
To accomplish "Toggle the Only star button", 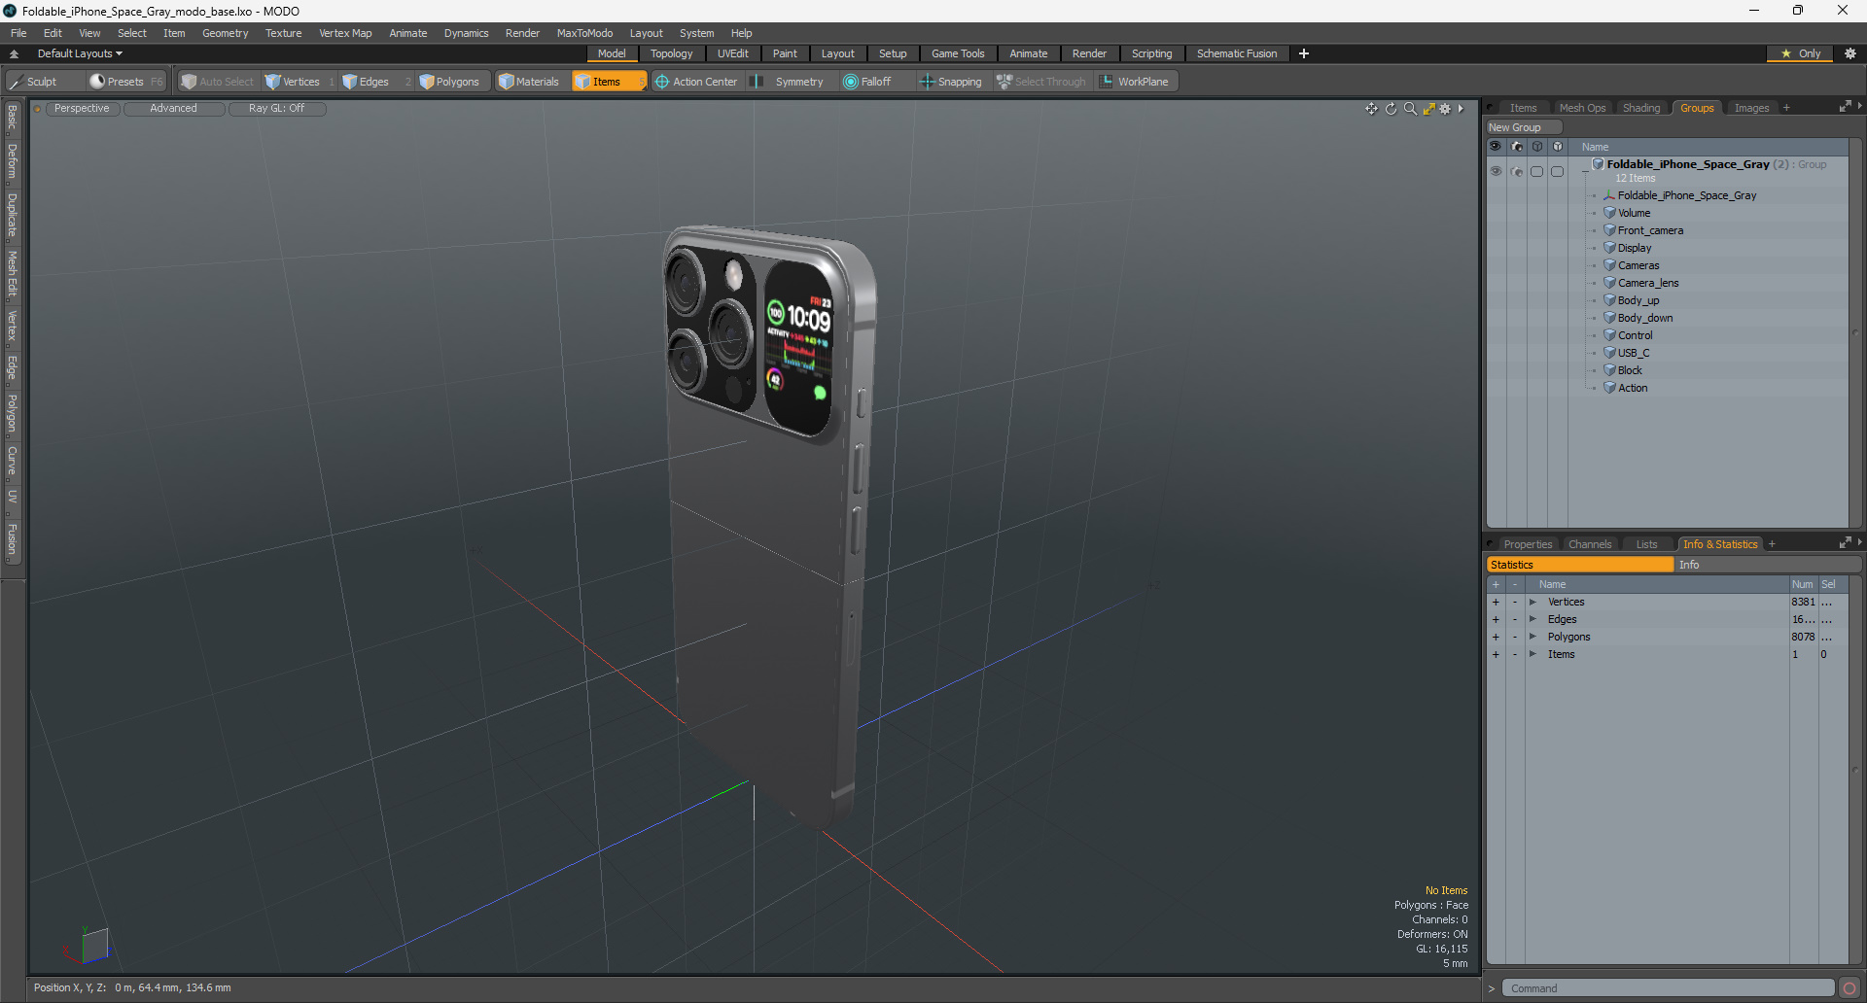I will pyautogui.click(x=1800, y=53).
